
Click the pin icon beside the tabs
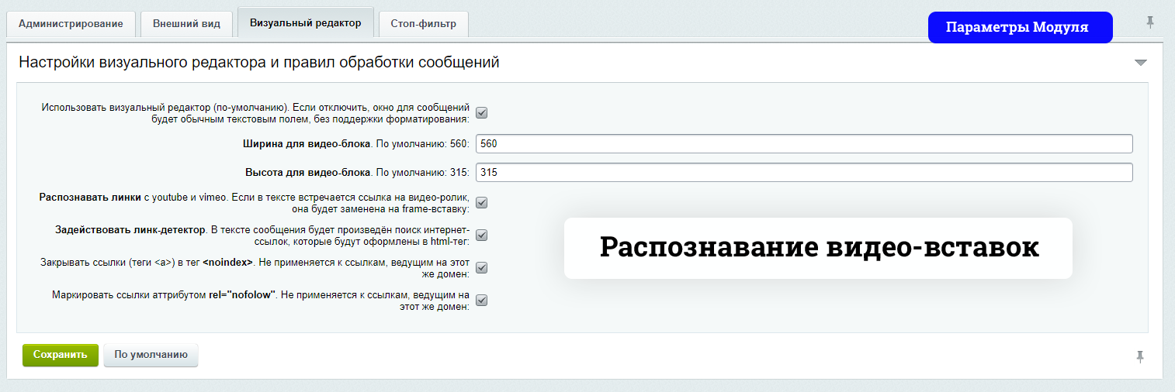click(x=1150, y=22)
